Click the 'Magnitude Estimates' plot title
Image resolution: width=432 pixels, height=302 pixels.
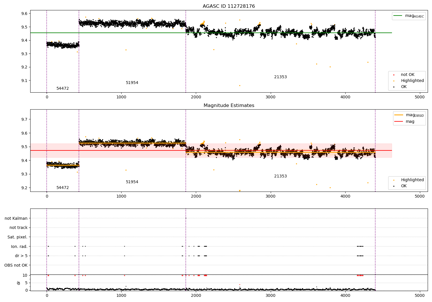point(229,106)
